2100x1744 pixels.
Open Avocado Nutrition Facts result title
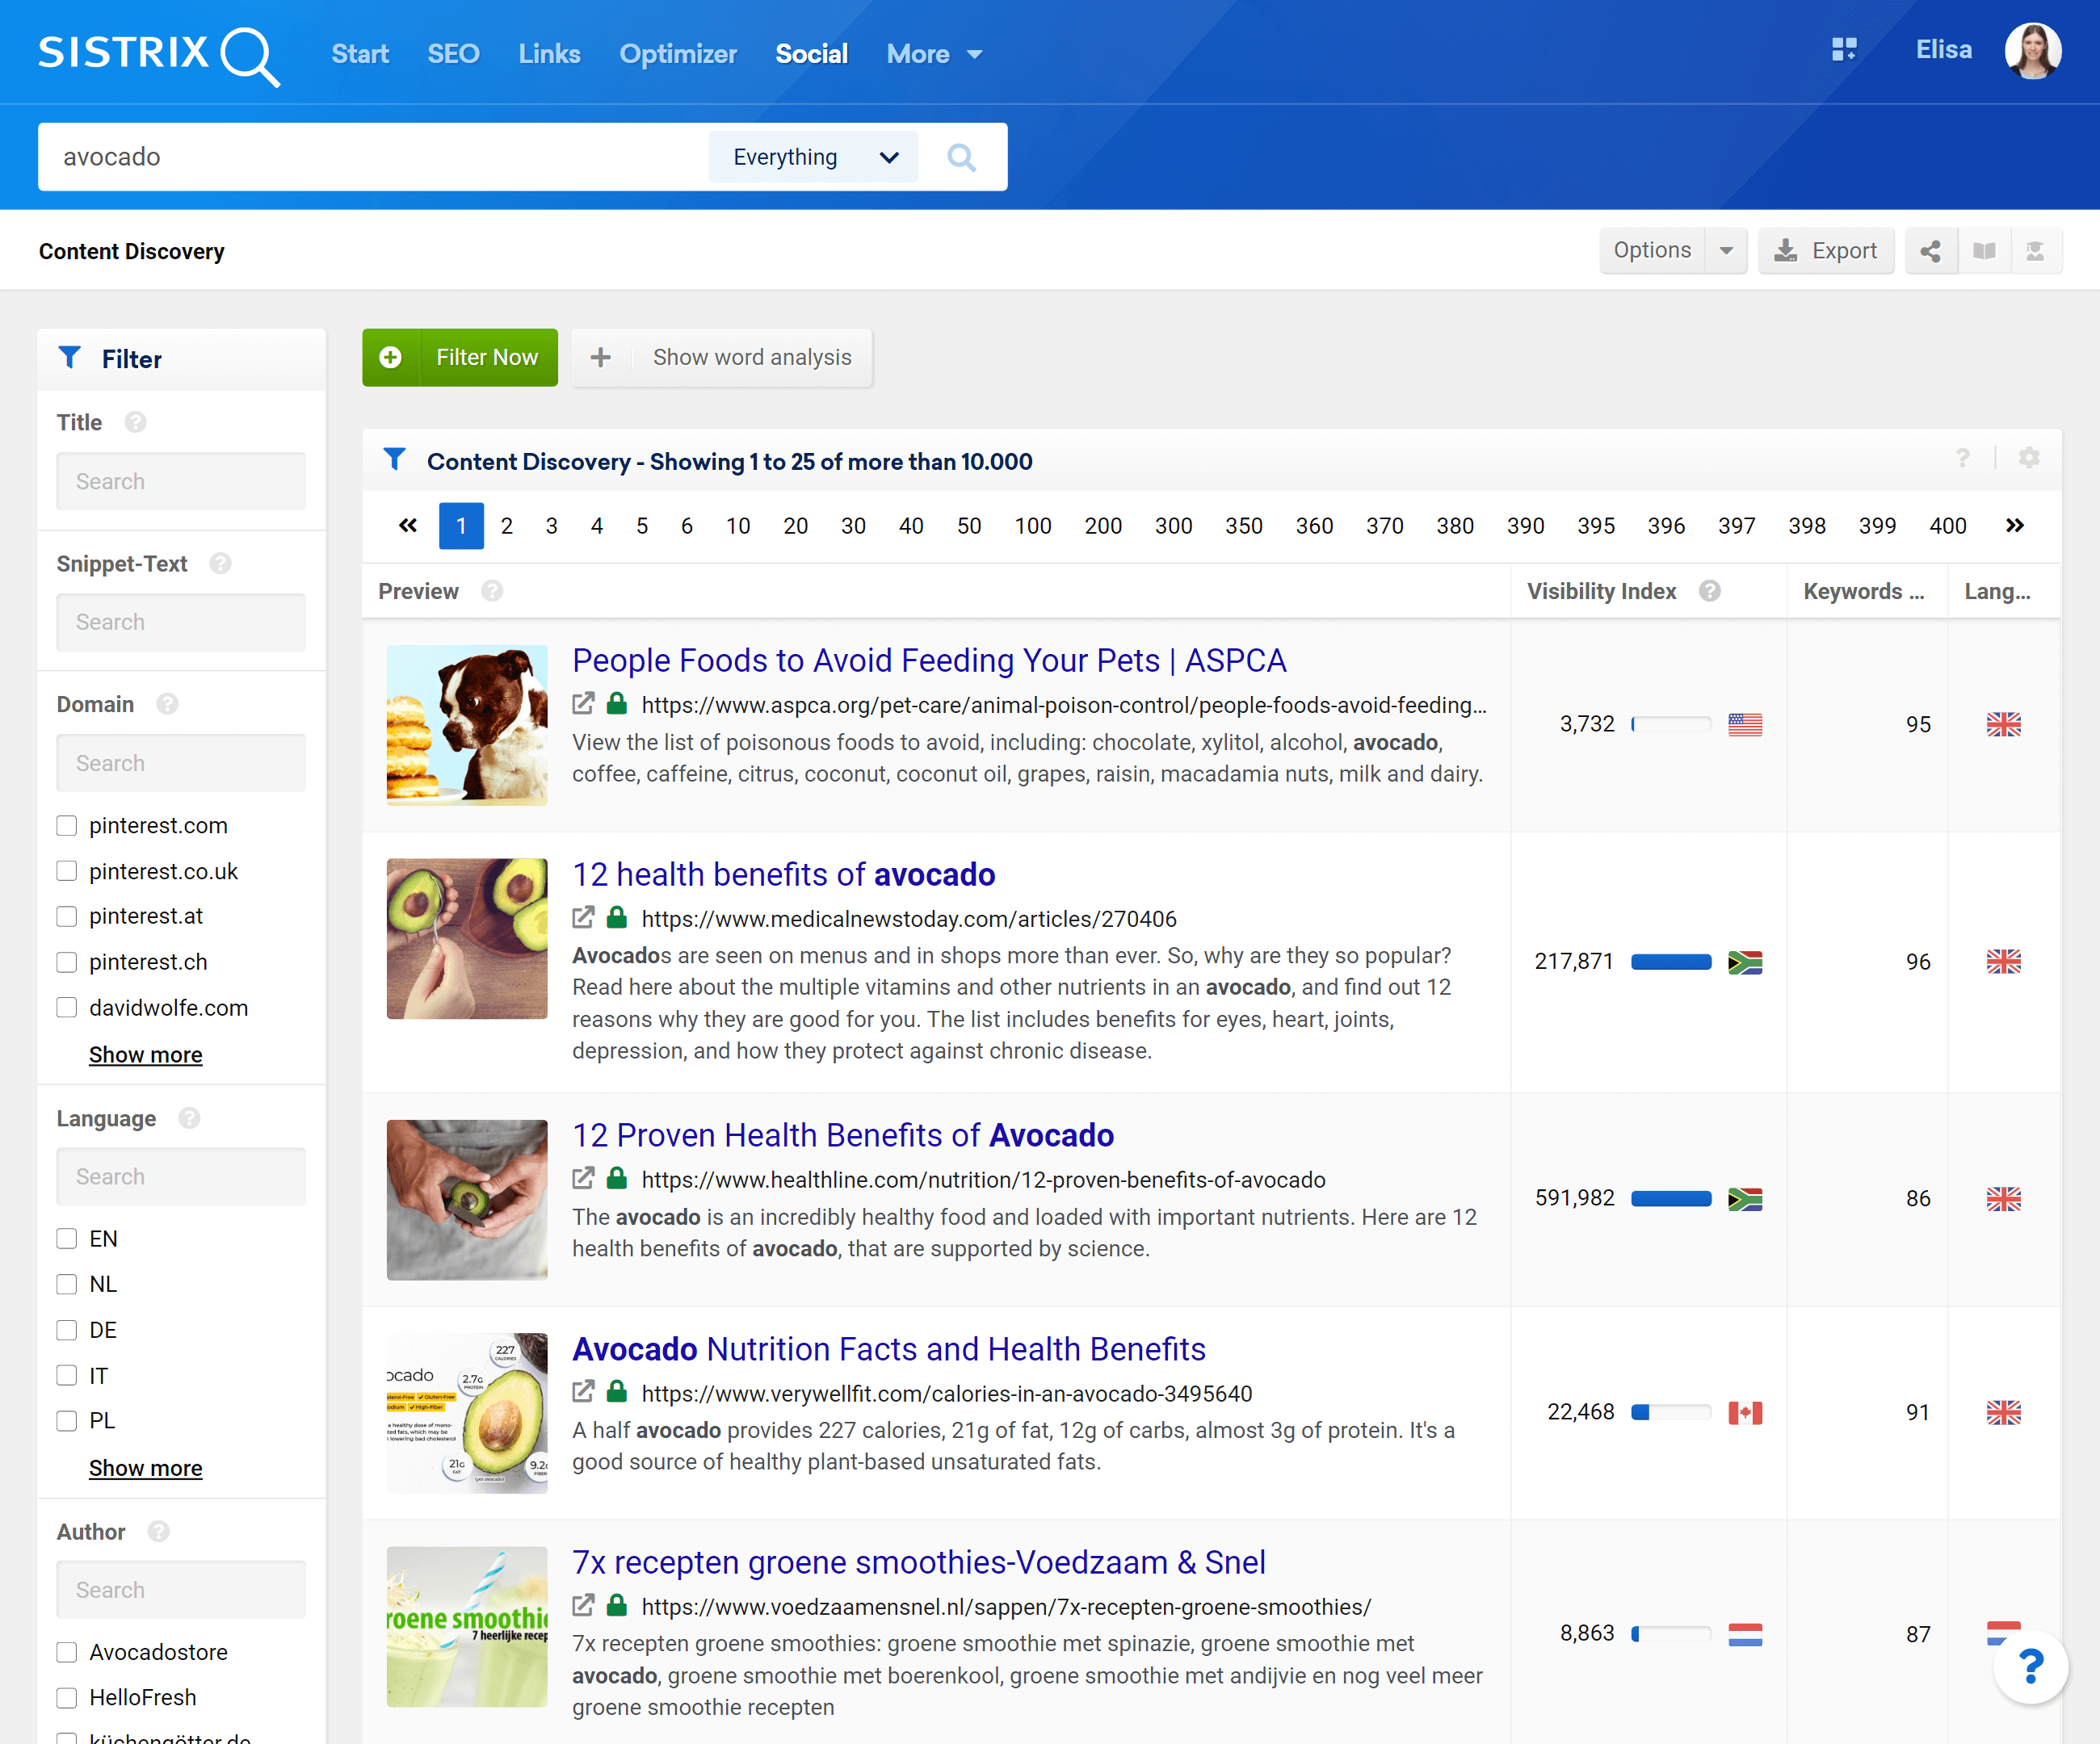pyautogui.click(x=889, y=1349)
